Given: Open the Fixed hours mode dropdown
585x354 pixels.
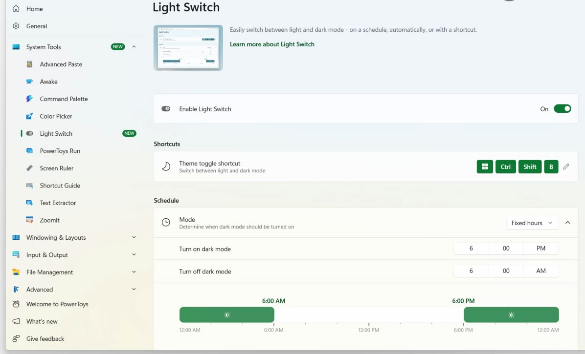Looking at the screenshot, I should tap(532, 223).
